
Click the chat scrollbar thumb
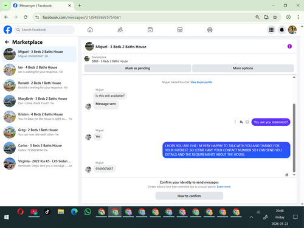tap(294, 138)
